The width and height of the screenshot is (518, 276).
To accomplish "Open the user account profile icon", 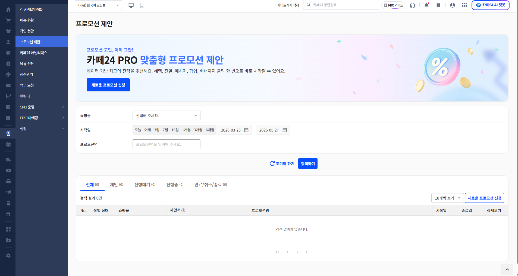I will click(453, 5).
